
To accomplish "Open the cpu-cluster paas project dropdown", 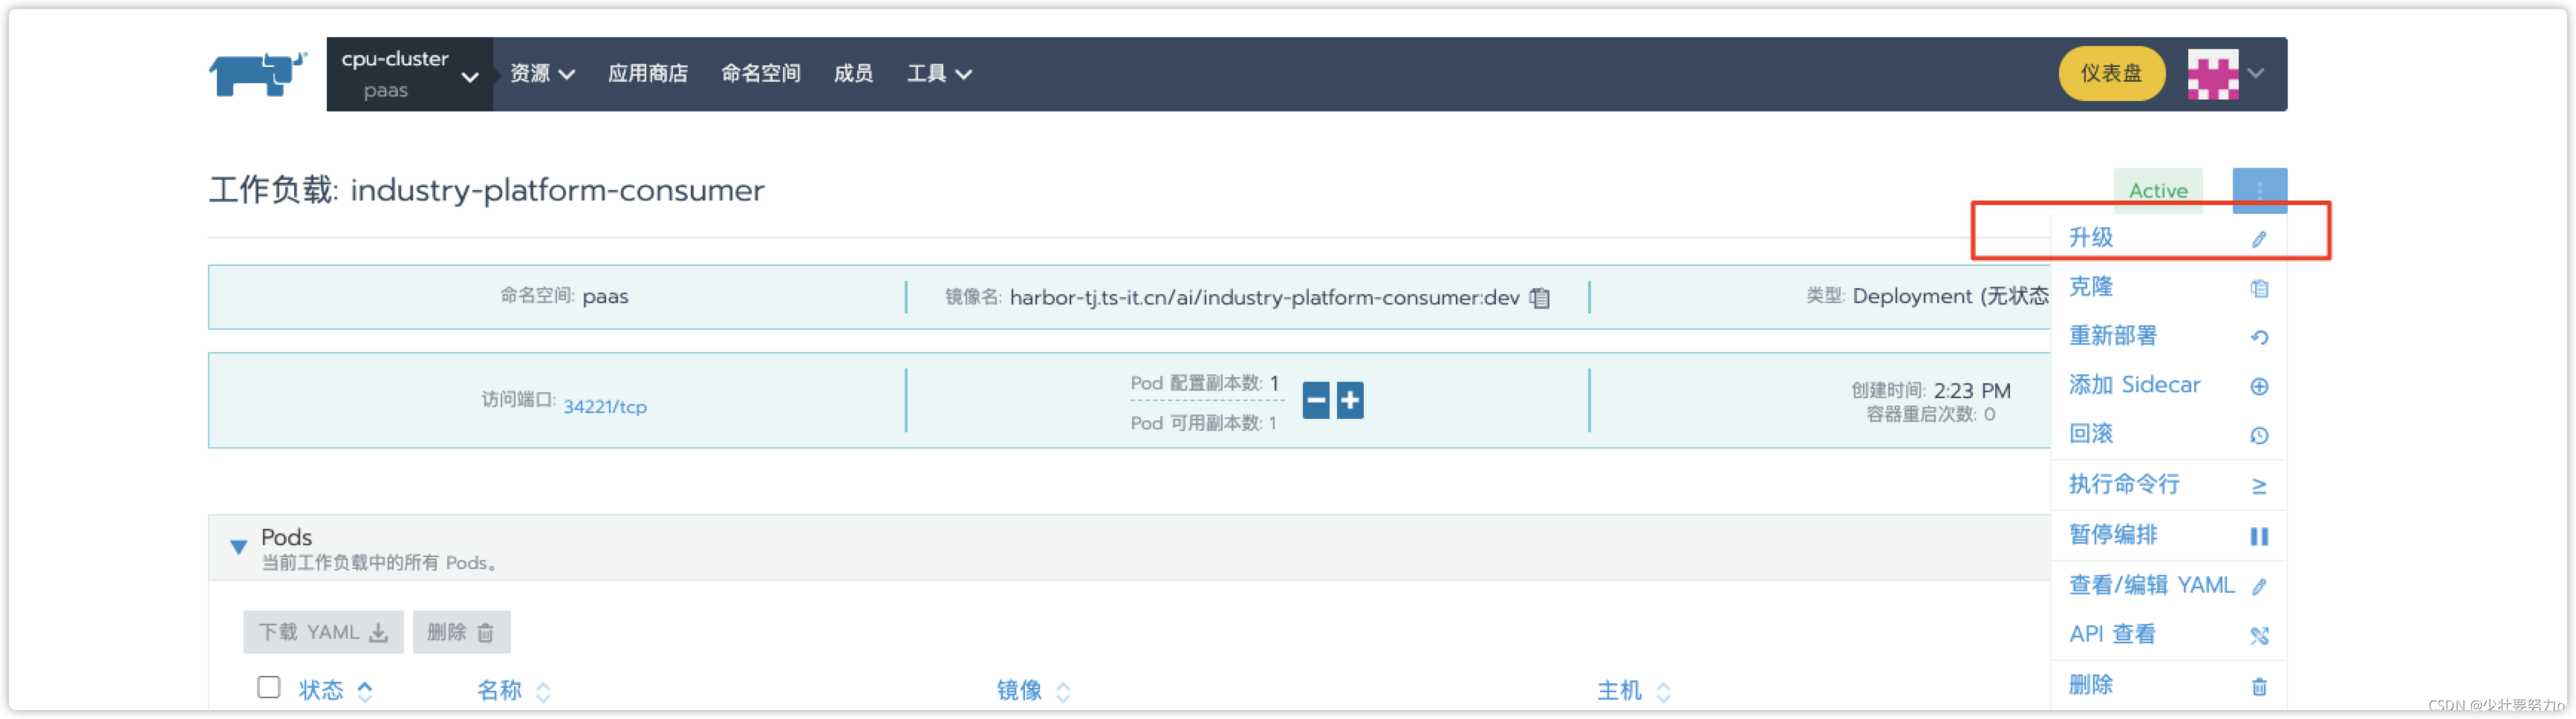I will tap(409, 74).
